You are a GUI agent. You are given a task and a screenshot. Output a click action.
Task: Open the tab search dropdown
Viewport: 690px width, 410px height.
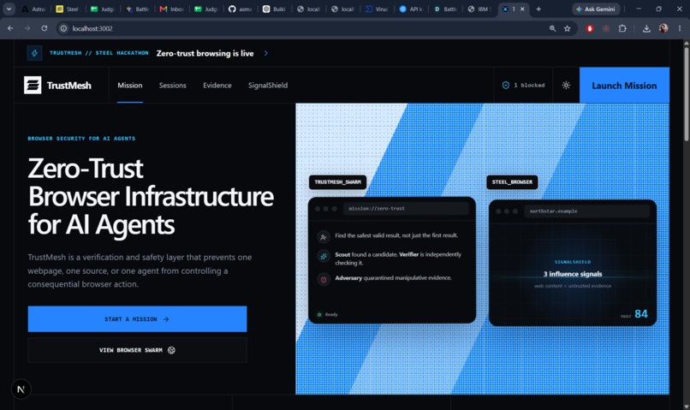click(9, 9)
